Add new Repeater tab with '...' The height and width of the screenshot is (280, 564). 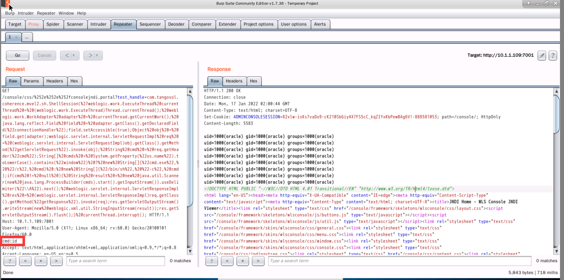point(27,37)
